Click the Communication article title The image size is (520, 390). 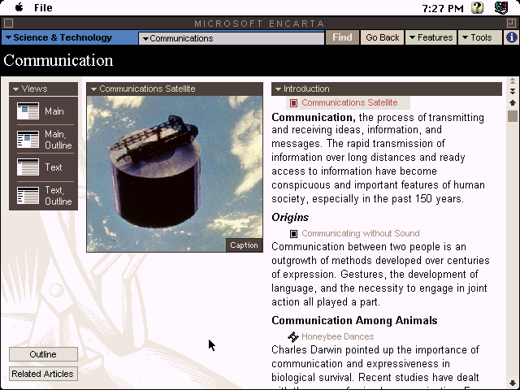pos(58,60)
